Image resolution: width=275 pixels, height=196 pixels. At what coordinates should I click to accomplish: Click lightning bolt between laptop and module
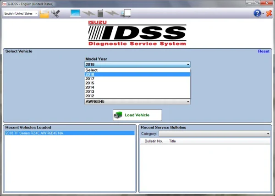[89, 13]
